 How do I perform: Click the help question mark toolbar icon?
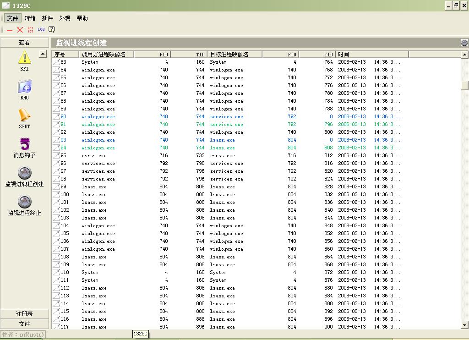pos(52,29)
